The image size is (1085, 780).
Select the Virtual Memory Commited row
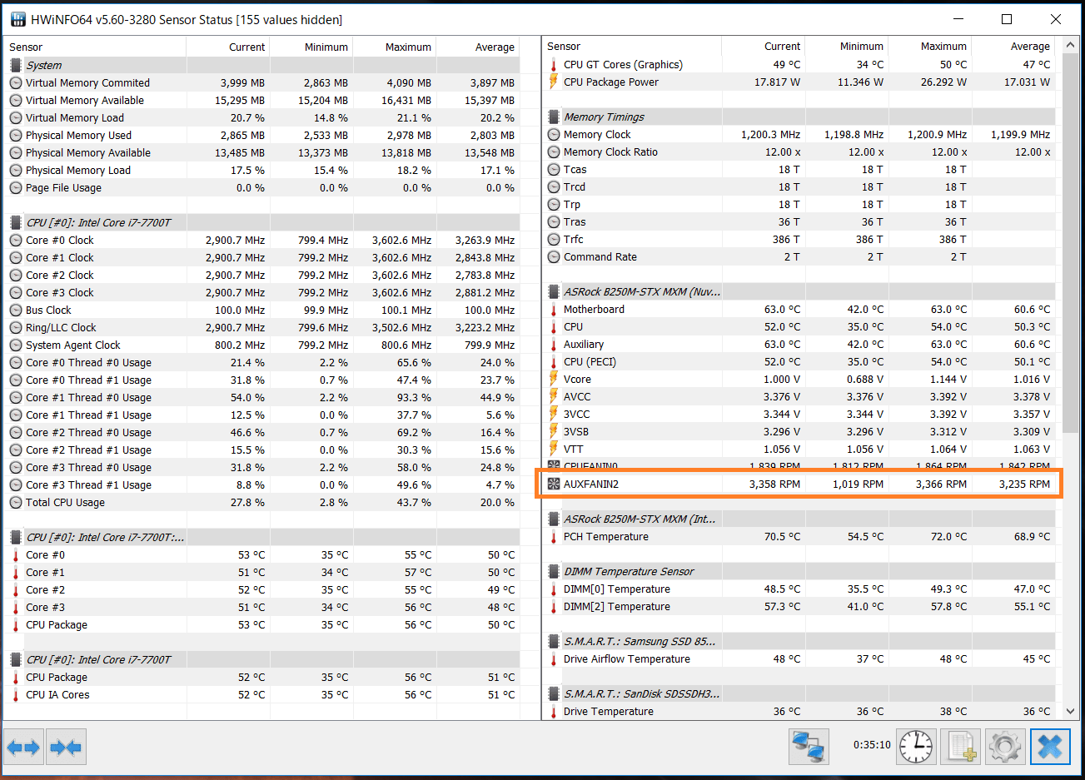point(261,82)
